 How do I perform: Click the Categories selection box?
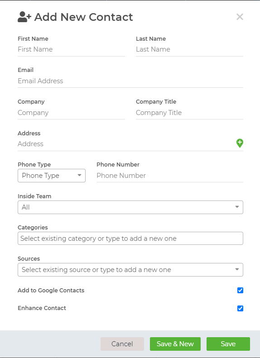pyautogui.click(x=130, y=239)
